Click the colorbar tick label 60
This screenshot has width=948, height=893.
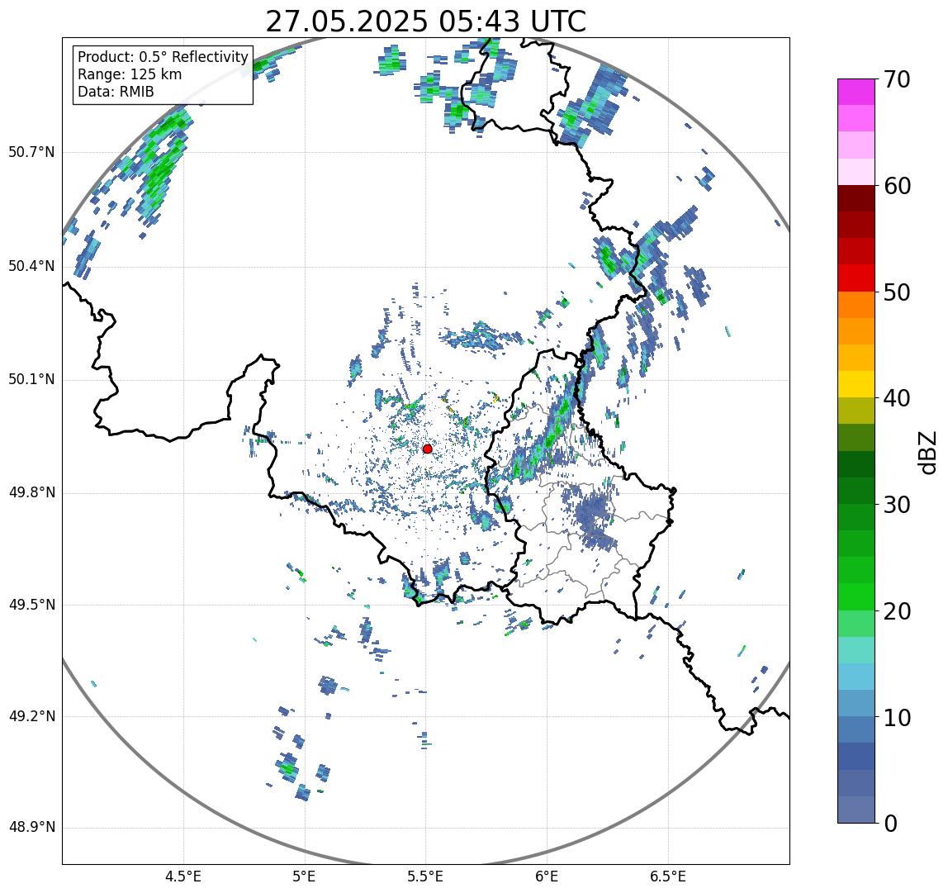coord(897,186)
